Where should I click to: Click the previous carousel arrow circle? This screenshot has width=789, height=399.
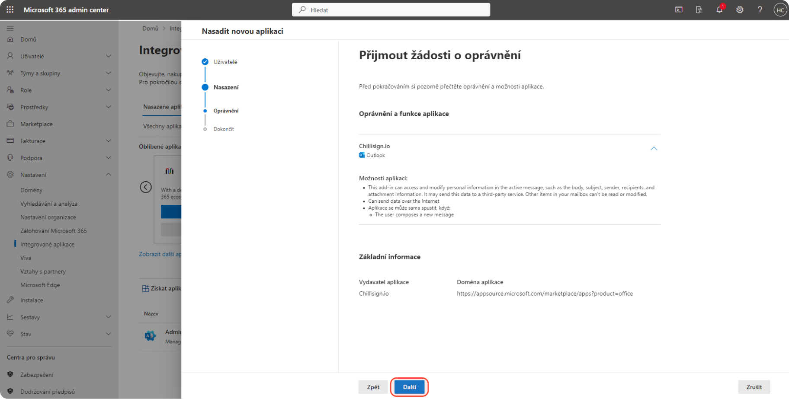(146, 187)
